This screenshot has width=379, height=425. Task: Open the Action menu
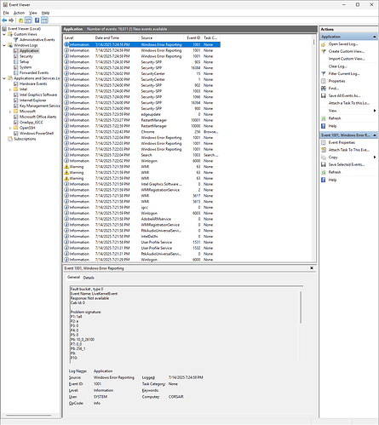tap(19, 13)
